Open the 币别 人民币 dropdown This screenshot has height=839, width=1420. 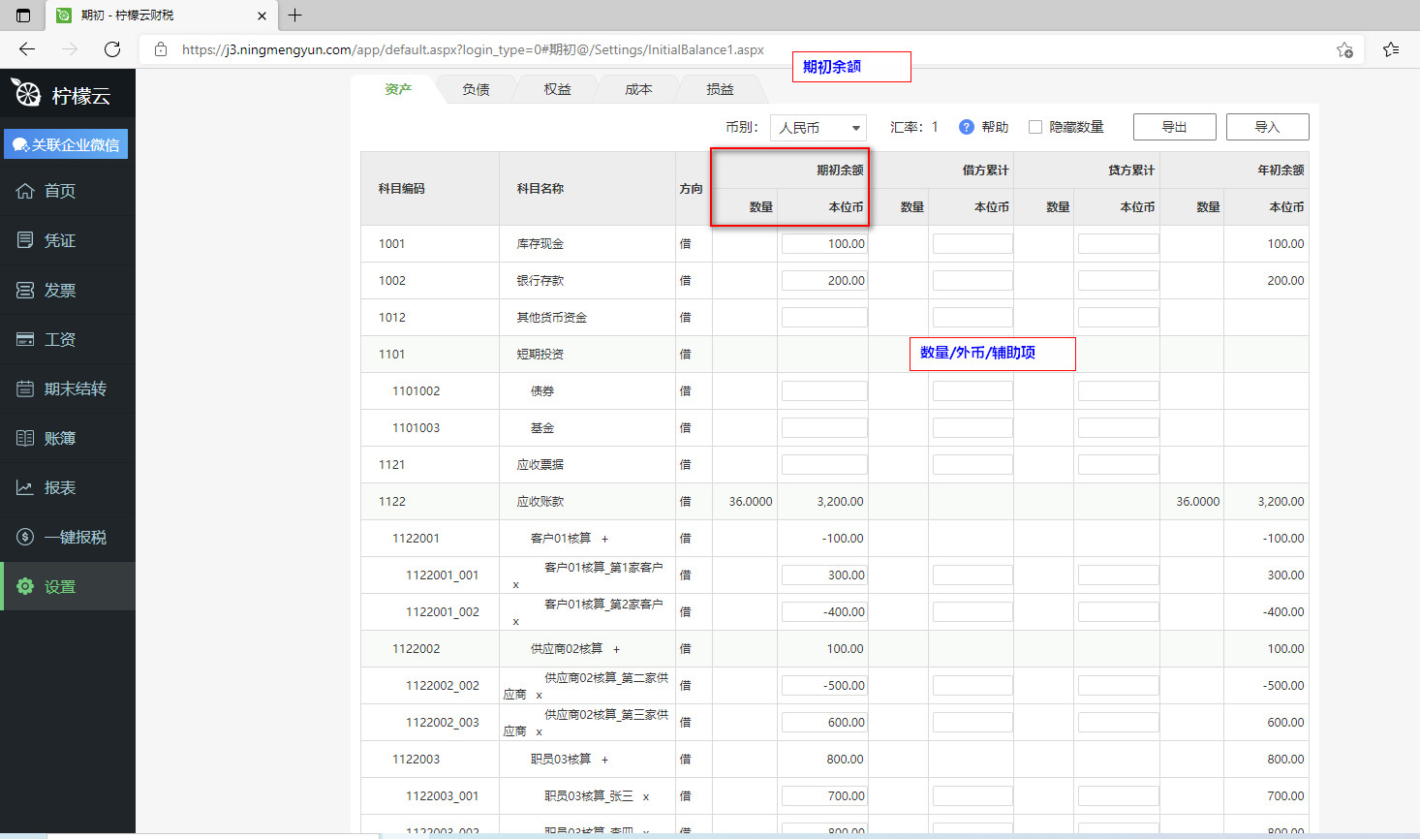(x=818, y=128)
